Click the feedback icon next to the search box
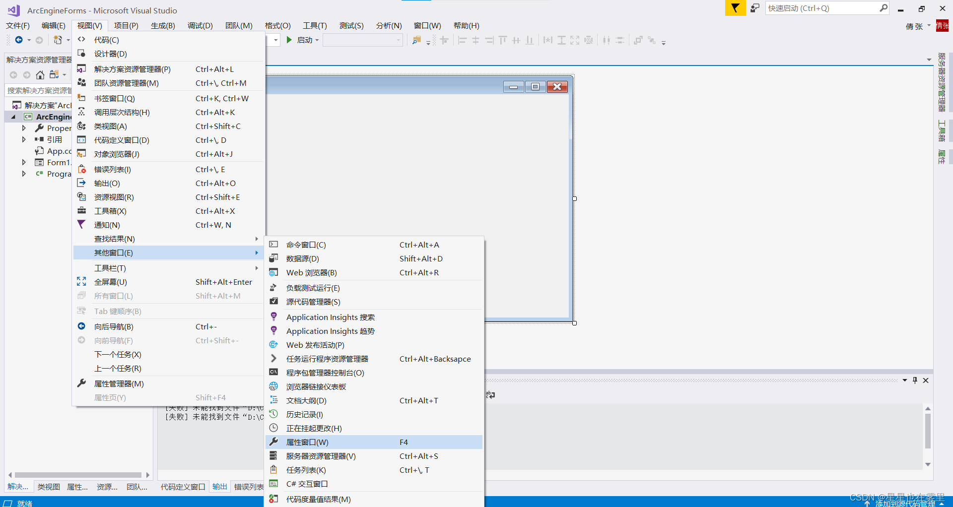The image size is (953, 507). pyautogui.click(x=754, y=8)
